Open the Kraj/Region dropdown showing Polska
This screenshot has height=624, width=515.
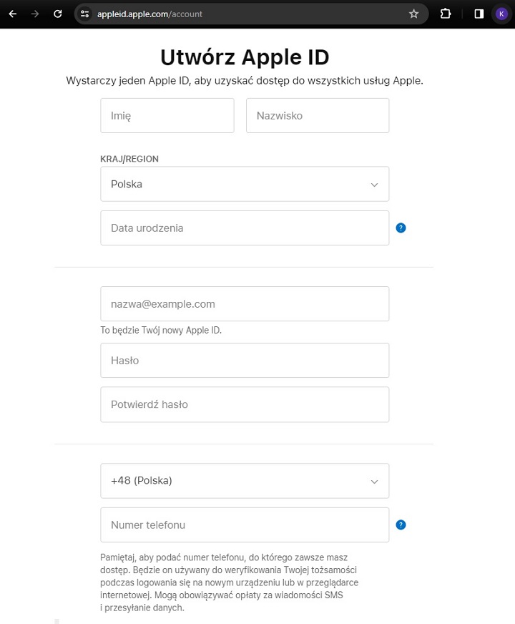pos(245,184)
